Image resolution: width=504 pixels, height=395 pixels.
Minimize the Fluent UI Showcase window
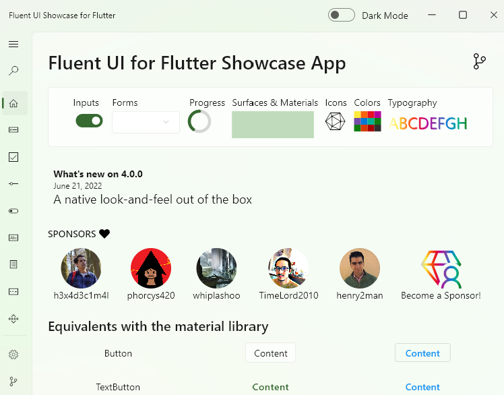(432, 15)
